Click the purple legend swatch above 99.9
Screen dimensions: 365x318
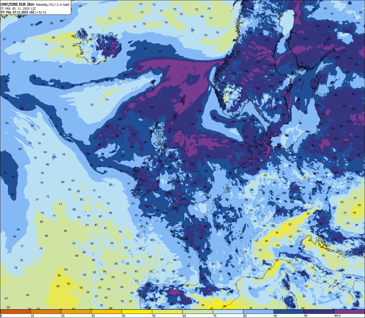click(349, 312)
